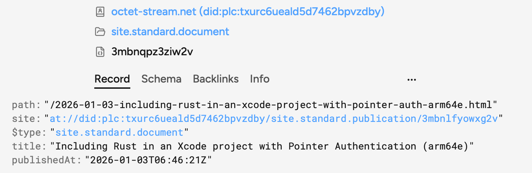Follow the at:// site publication link
The height and width of the screenshot is (173, 532).
tap(274, 119)
